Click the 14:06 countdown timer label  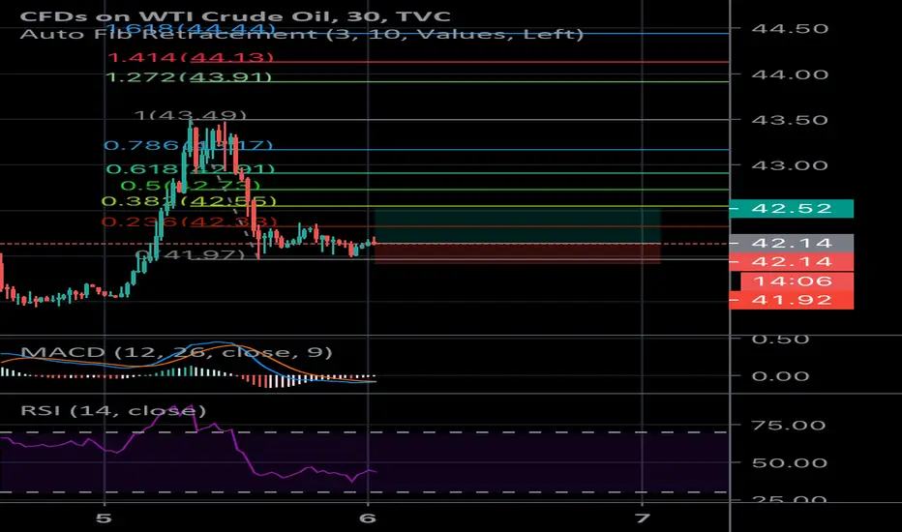(797, 281)
